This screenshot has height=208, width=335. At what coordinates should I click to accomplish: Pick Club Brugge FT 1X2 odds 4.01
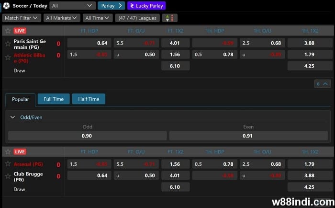tap(176, 175)
